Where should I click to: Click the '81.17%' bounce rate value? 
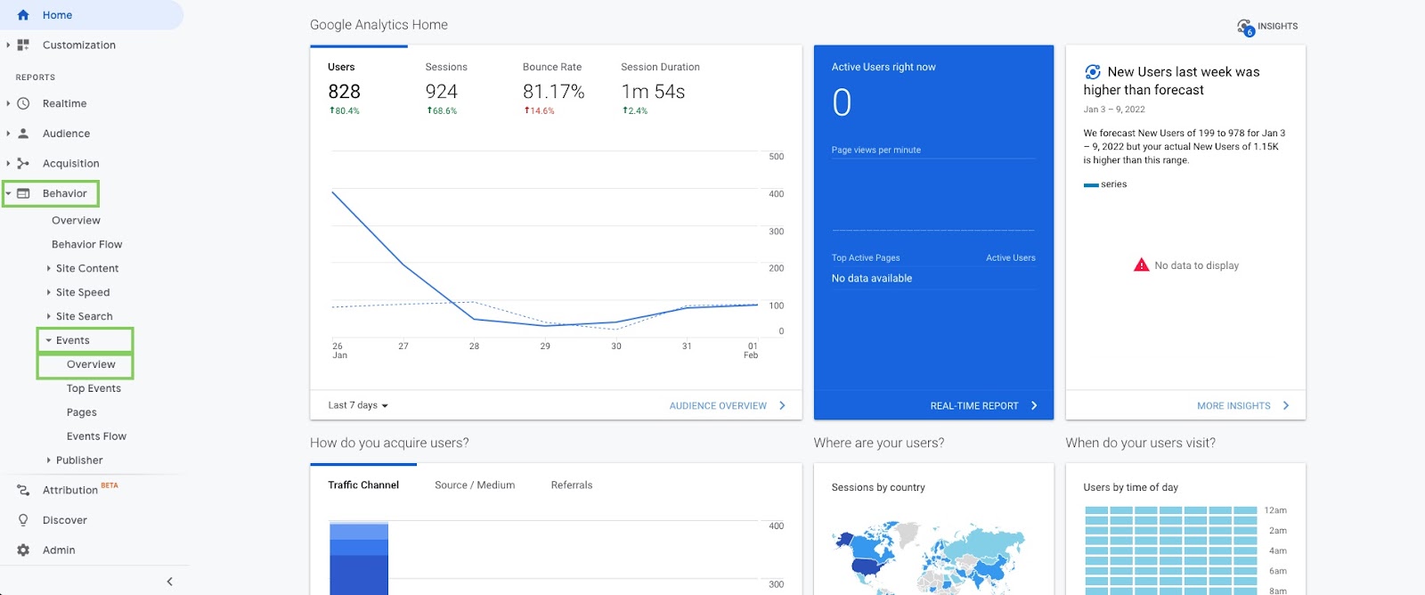(553, 92)
